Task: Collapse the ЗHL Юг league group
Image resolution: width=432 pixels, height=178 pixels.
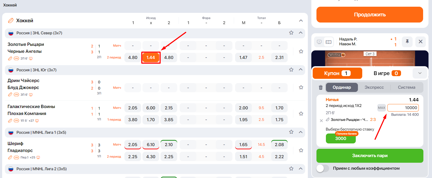Action: click(301, 70)
